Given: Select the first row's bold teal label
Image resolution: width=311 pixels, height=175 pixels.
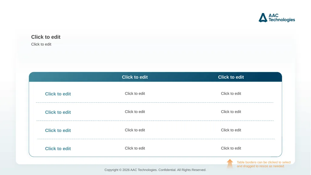Looking at the screenshot, I should click(x=58, y=94).
